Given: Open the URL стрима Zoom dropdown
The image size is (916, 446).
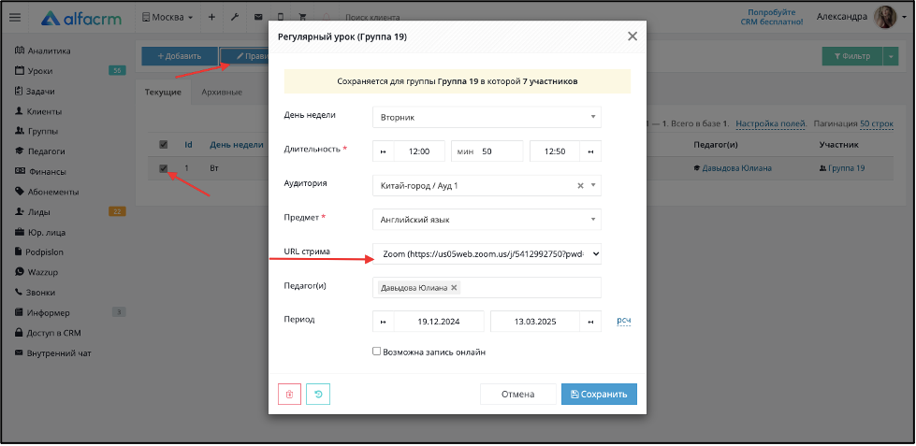Looking at the screenshot, I should click(487, 254).
